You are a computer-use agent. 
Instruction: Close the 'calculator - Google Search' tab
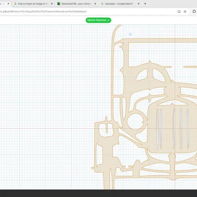[x=138, y=3]
